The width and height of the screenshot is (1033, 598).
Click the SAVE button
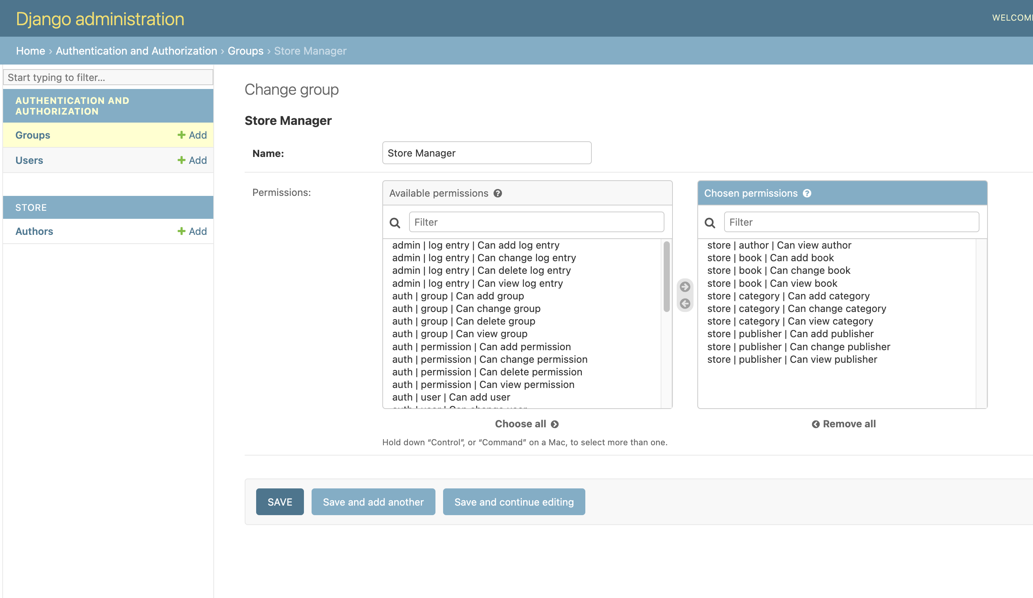[x=279, y=501]
